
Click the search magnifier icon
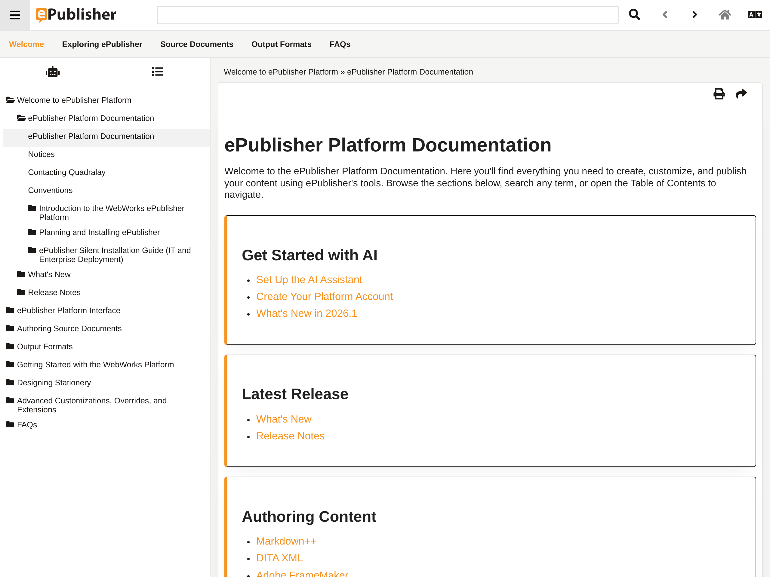pos(634,15)
